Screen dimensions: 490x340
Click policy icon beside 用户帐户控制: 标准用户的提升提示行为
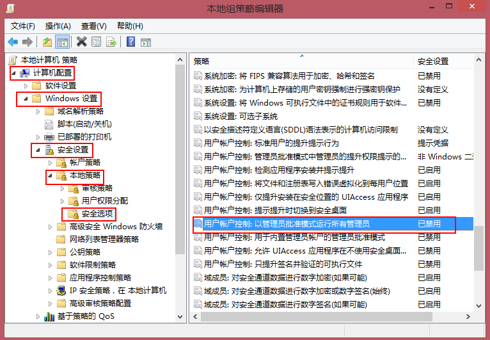click(x=198, y=143)
